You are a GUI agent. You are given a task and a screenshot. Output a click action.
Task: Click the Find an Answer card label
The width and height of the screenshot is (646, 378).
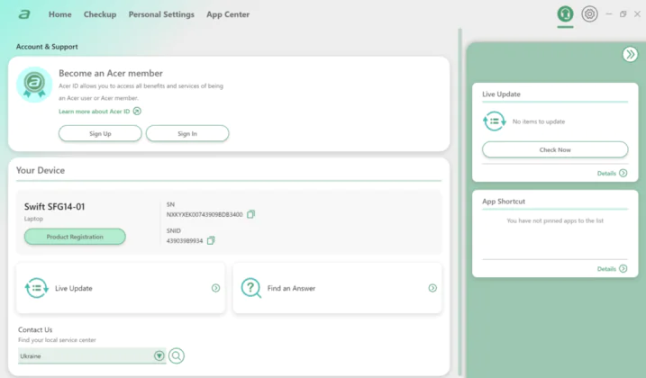point(291,288)
